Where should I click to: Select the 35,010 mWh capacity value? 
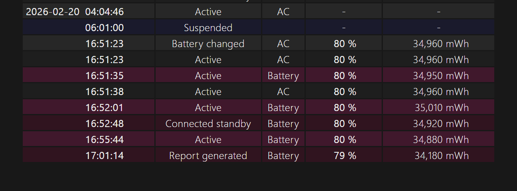442,107
